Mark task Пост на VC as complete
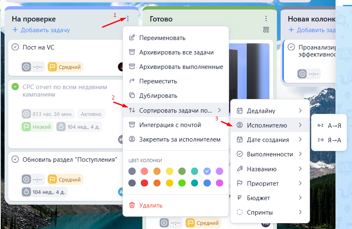 tap(15, 47)
